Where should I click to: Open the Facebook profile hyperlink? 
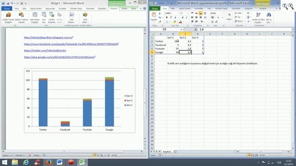tap(71, 44)
